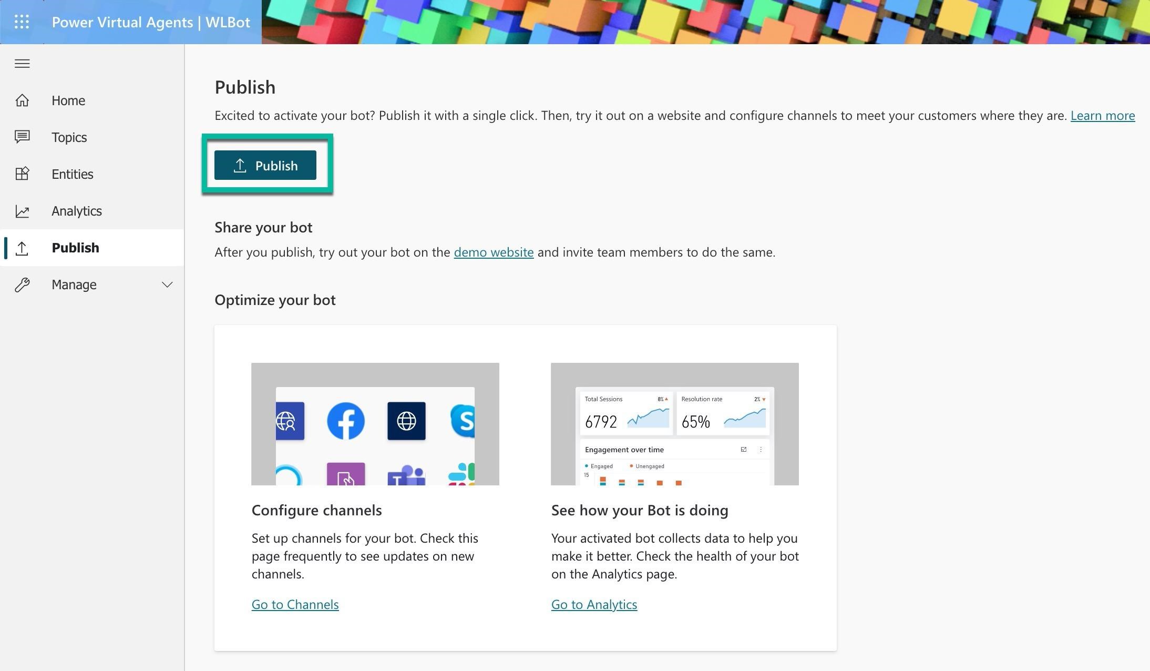Viewport: 1150px width, 671px height.
Task: Open the Home section
Action: tap(68, 100)
